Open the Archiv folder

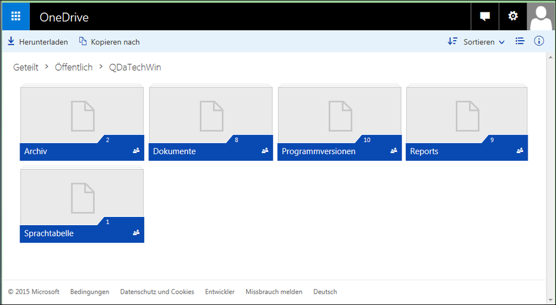(x=82, y=122)
